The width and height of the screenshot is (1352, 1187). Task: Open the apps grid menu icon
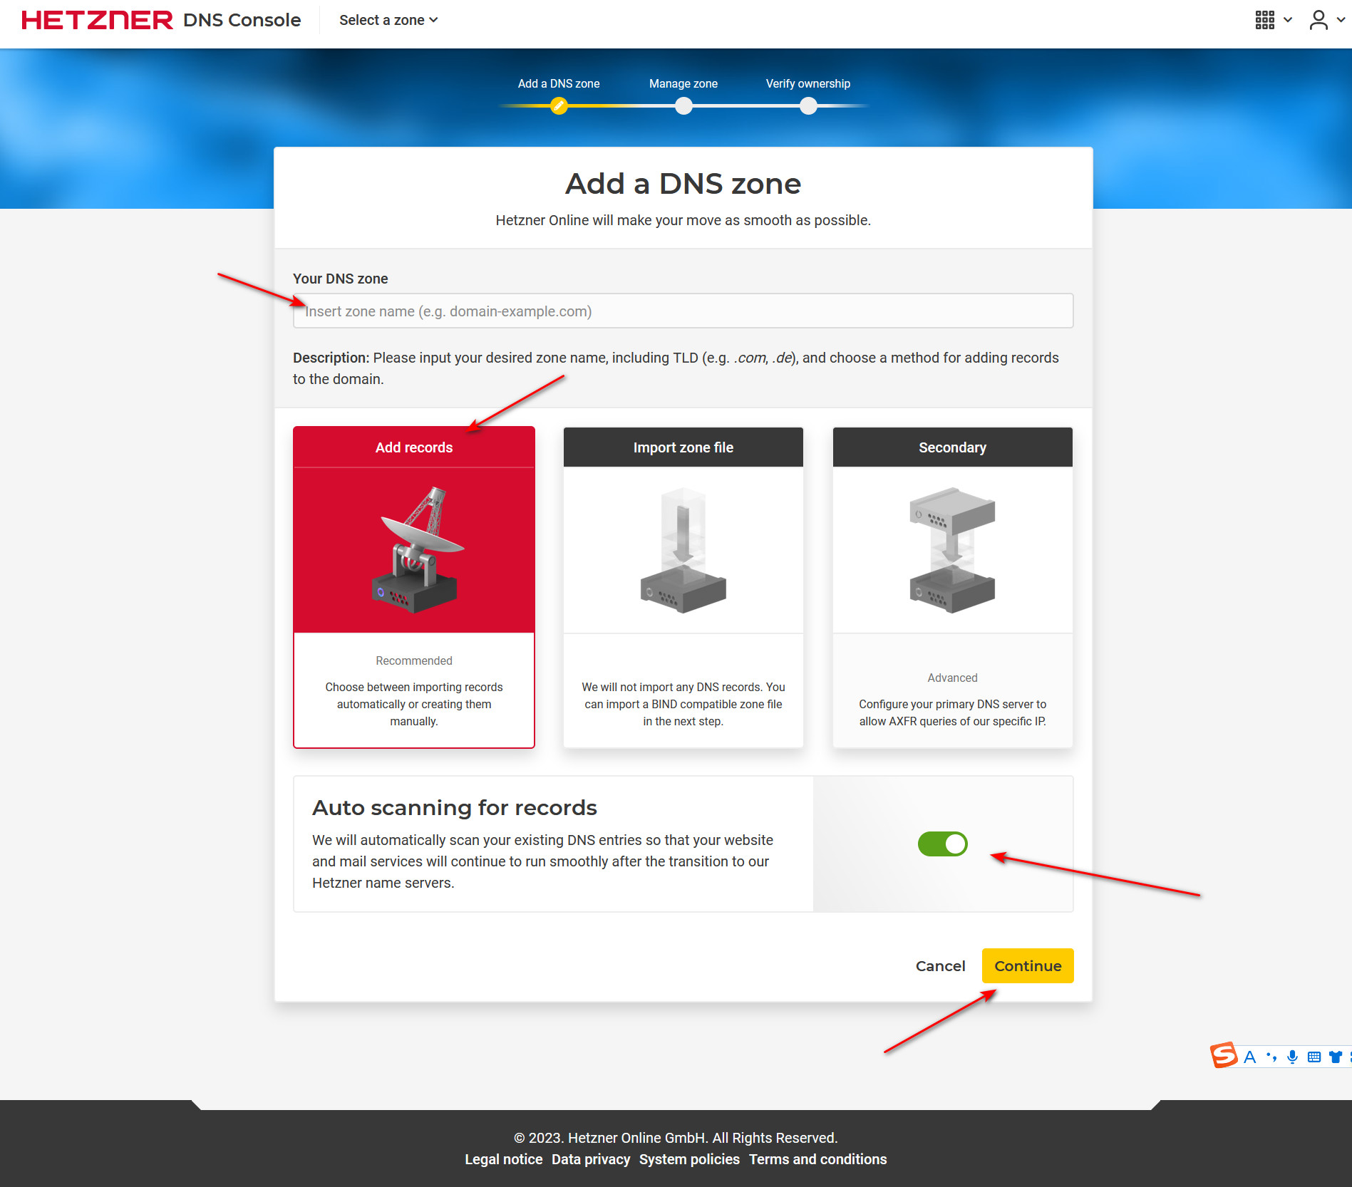pyautogui.click(x=1264, y=20)
